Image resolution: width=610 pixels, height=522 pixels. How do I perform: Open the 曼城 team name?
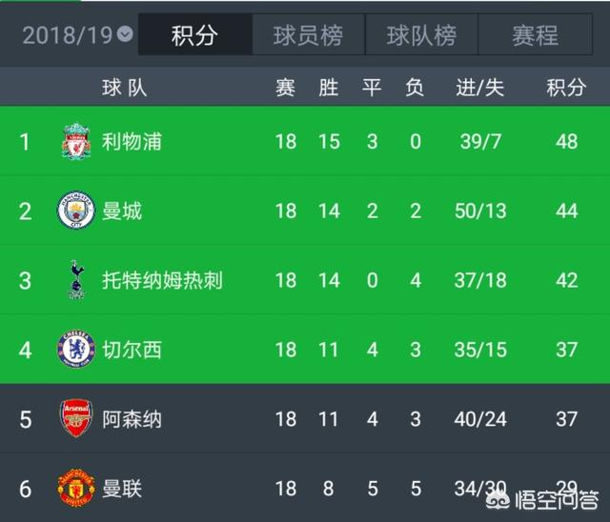tap(122, 211)
